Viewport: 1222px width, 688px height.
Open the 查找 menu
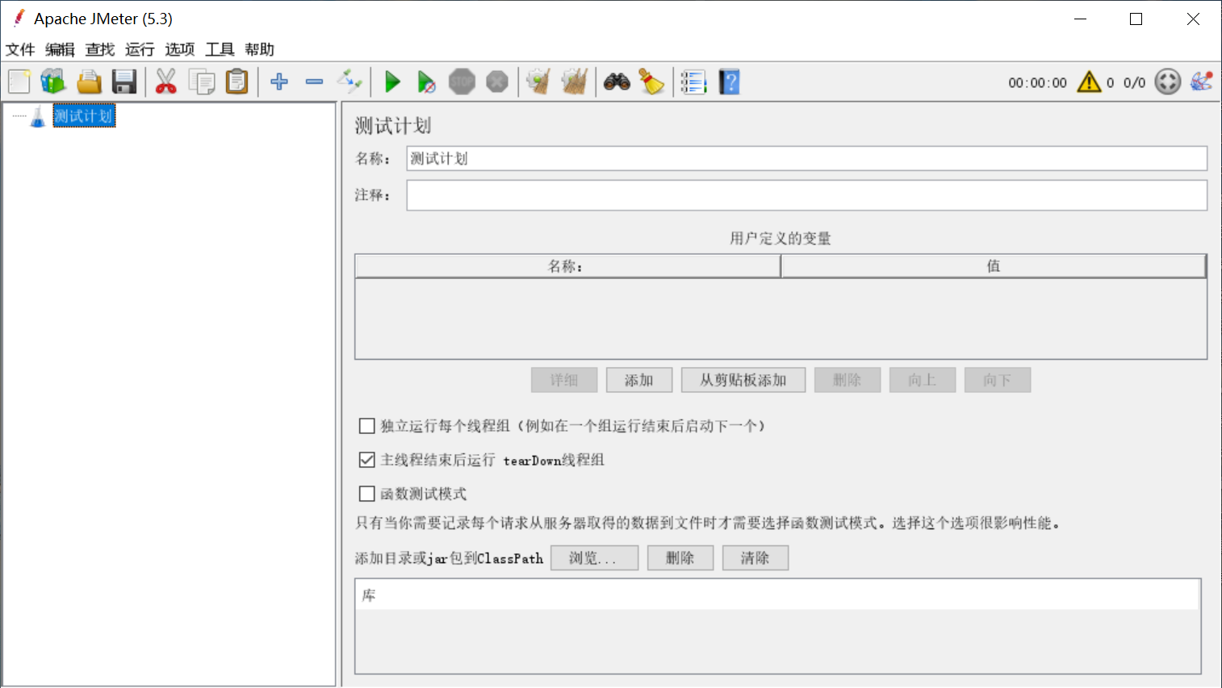[x=100, y=49]
